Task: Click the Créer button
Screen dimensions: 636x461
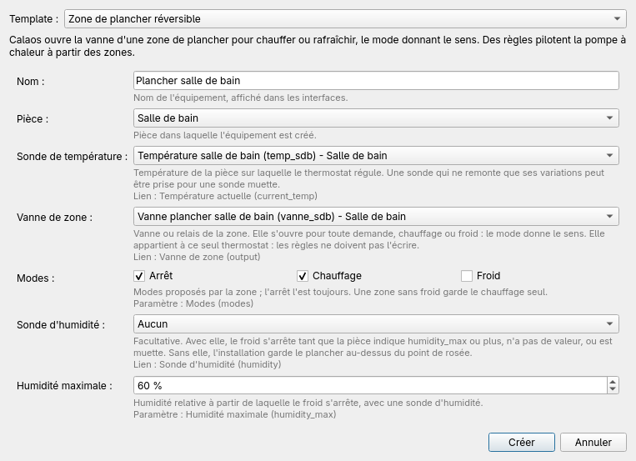Action: [x=522, y=442]
